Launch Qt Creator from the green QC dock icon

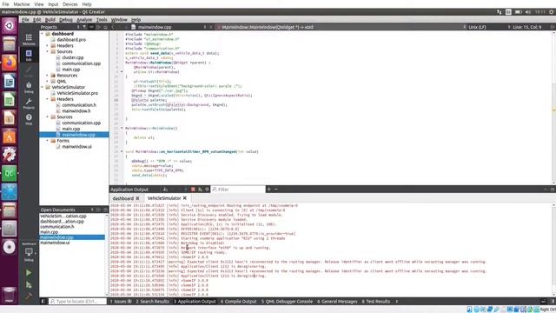tap(10, 174)
